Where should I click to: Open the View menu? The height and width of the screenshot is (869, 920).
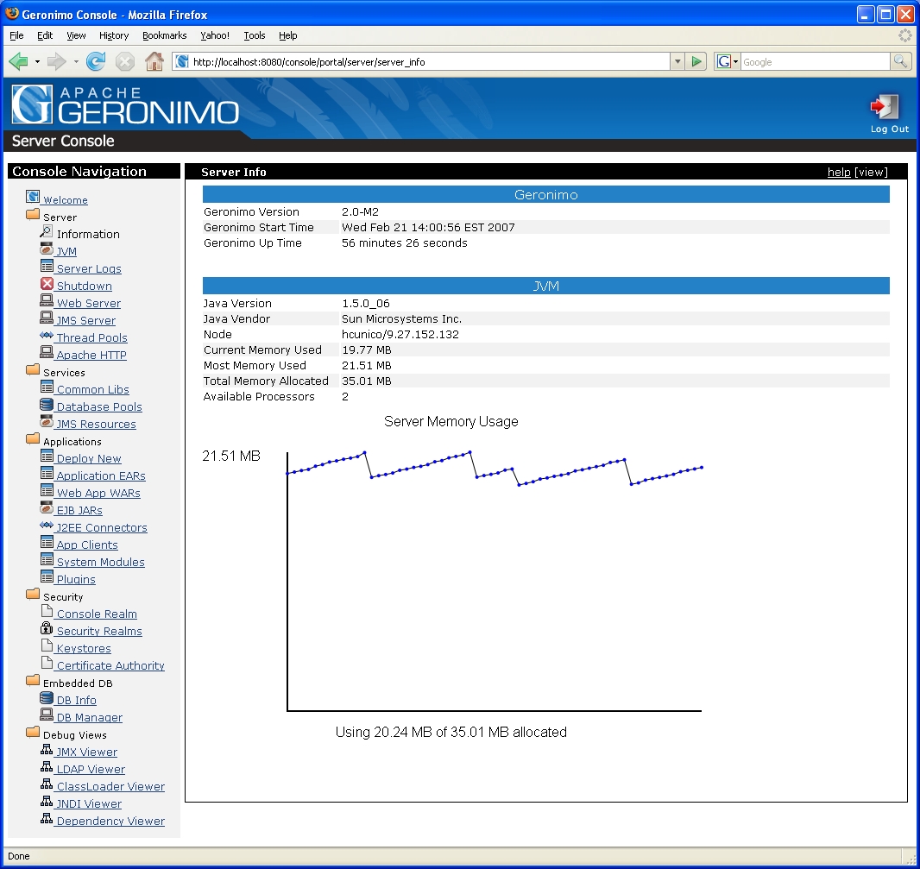(x=76, y=35)
